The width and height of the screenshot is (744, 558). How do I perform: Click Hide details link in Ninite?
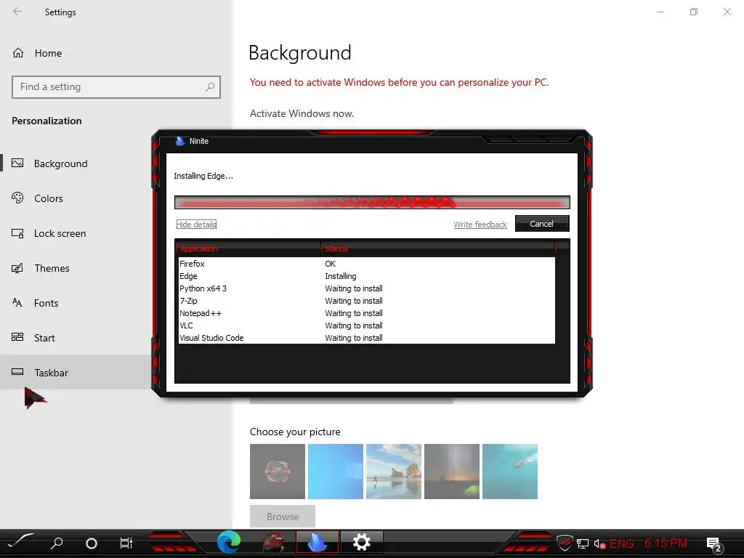[196, 225]
